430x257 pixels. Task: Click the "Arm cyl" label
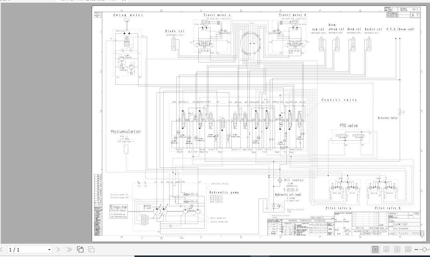tap(318, 29)
